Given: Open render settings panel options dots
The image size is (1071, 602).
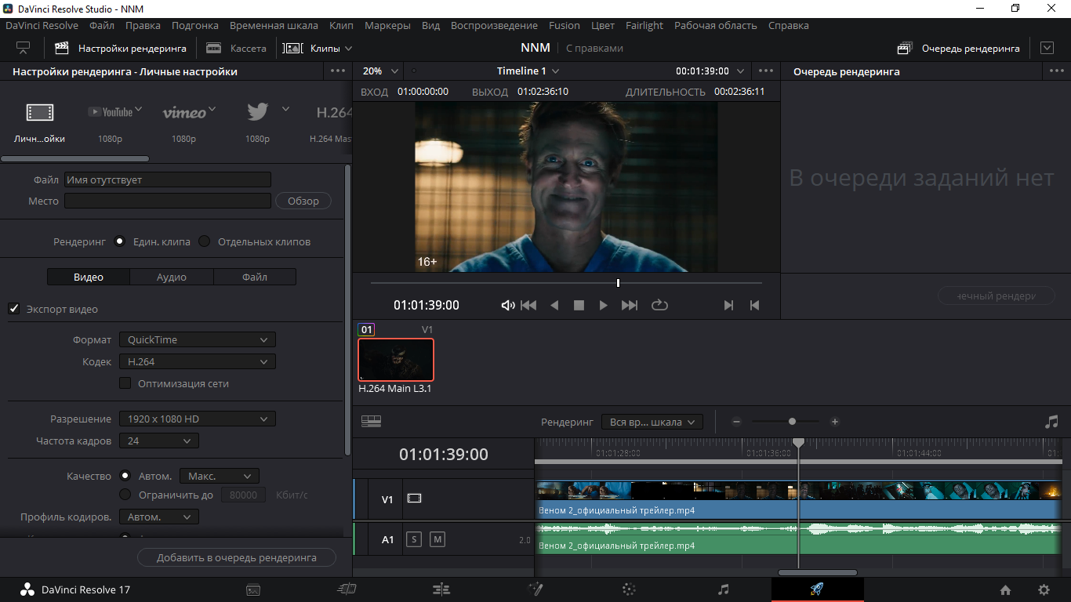Looking at the screenshot, I should [x=338, y=71].
